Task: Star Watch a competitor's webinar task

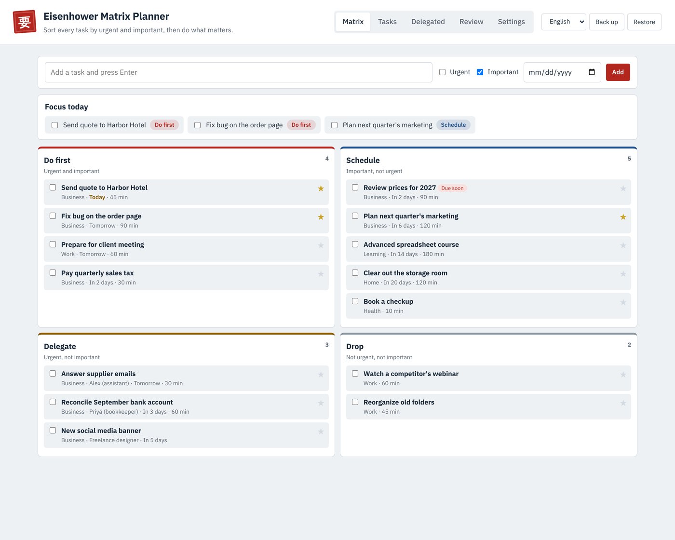Action: pyautogui.click(x=623, y=375)
